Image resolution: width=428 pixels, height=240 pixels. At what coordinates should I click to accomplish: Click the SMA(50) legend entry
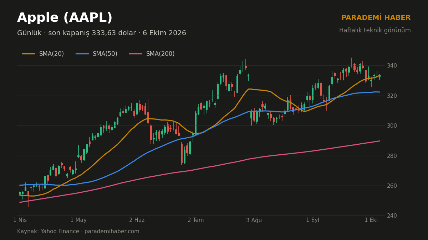tap(97, 54)
